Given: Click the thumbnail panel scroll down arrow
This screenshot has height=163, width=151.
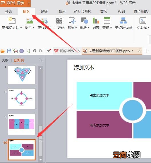Looking at the screenshot, I should click(x=41, y=160).
